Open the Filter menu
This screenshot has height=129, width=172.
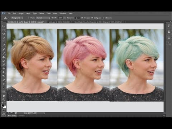pyautogui.click(x=48, y=13)
